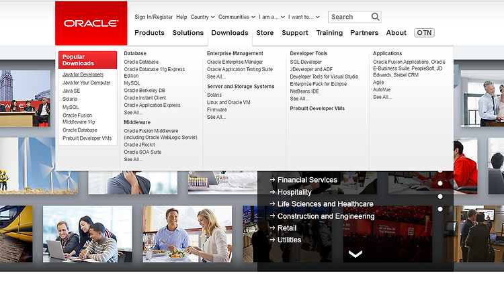The height and width of the screenshot is (286, 504).
Task: Open Linux and Oracle VM link
Action: click(x=228, y=103)
